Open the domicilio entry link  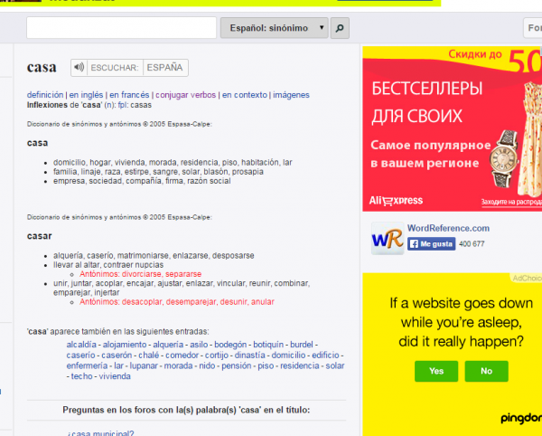tap(288, 355)
